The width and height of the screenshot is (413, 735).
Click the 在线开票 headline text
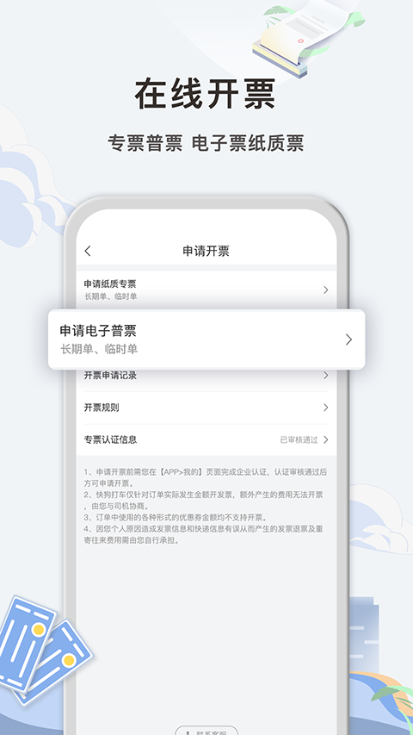206,95
